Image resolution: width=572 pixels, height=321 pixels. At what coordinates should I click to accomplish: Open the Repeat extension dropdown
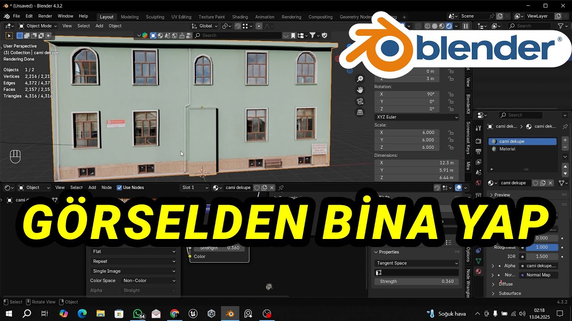point(134,261)
